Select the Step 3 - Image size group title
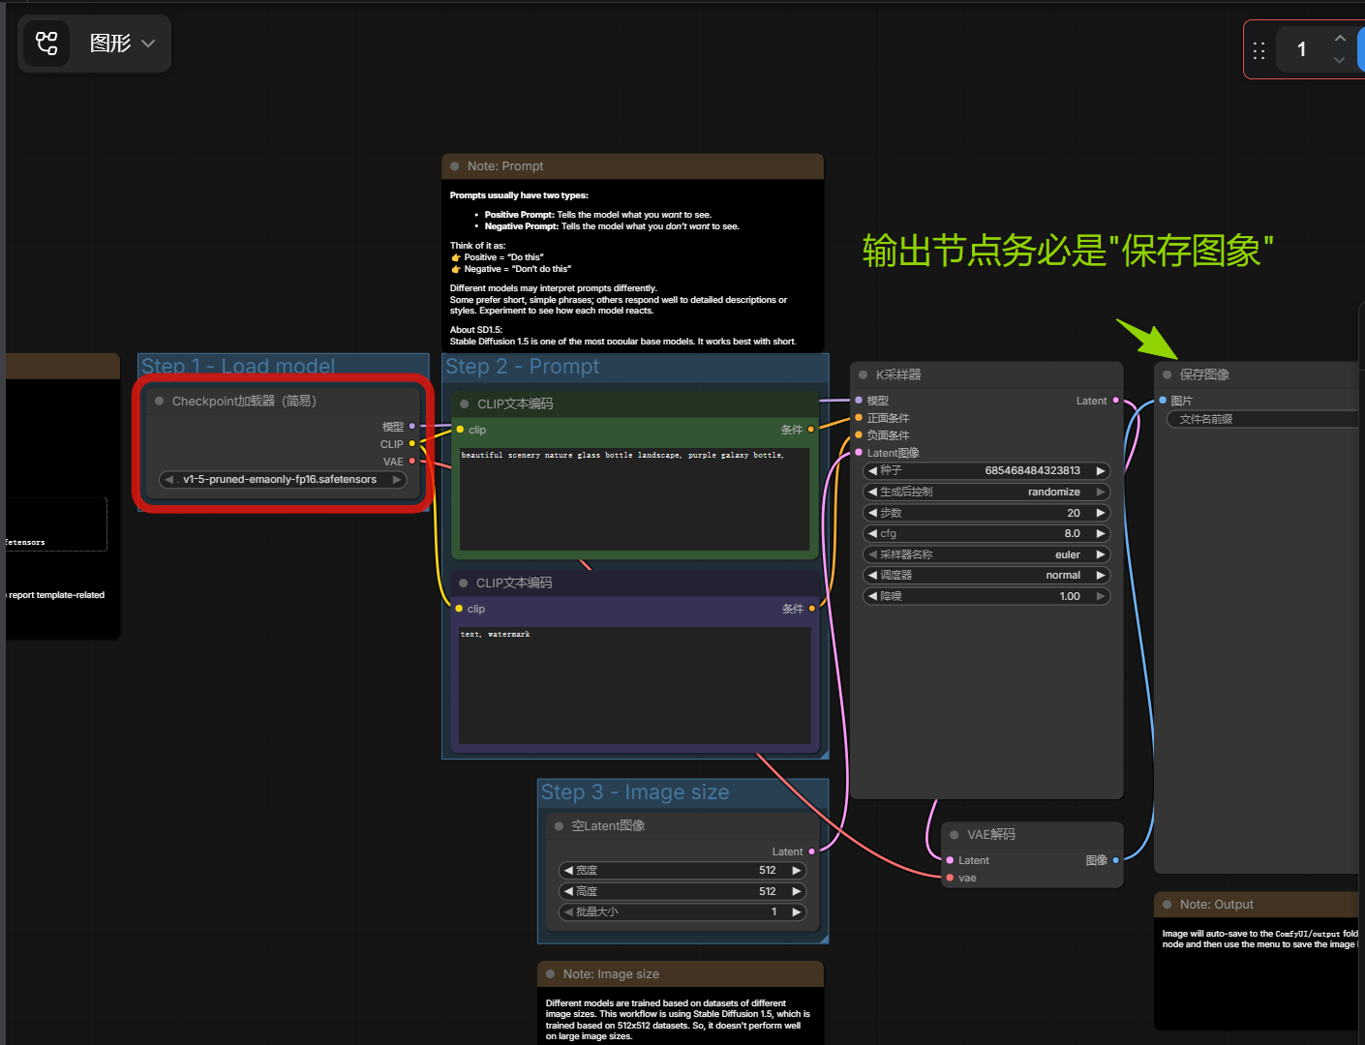Image resolution: width=1365 pixels, height=1045 pixels. (x=635, y=792)
